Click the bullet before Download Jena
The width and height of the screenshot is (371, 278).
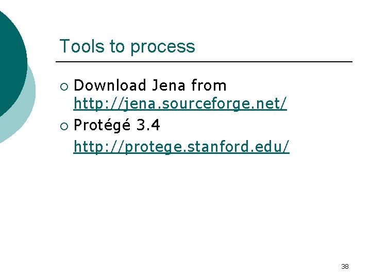(x=63, y=85)
